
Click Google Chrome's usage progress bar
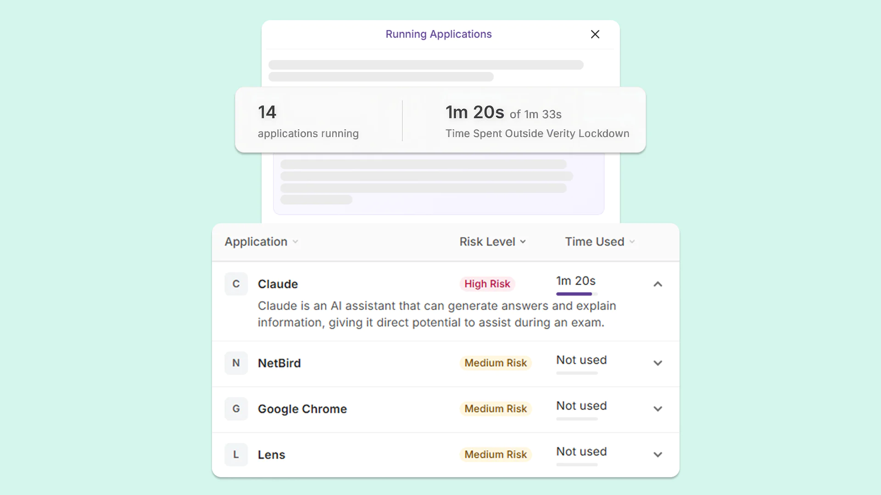(x=577, y=419)
